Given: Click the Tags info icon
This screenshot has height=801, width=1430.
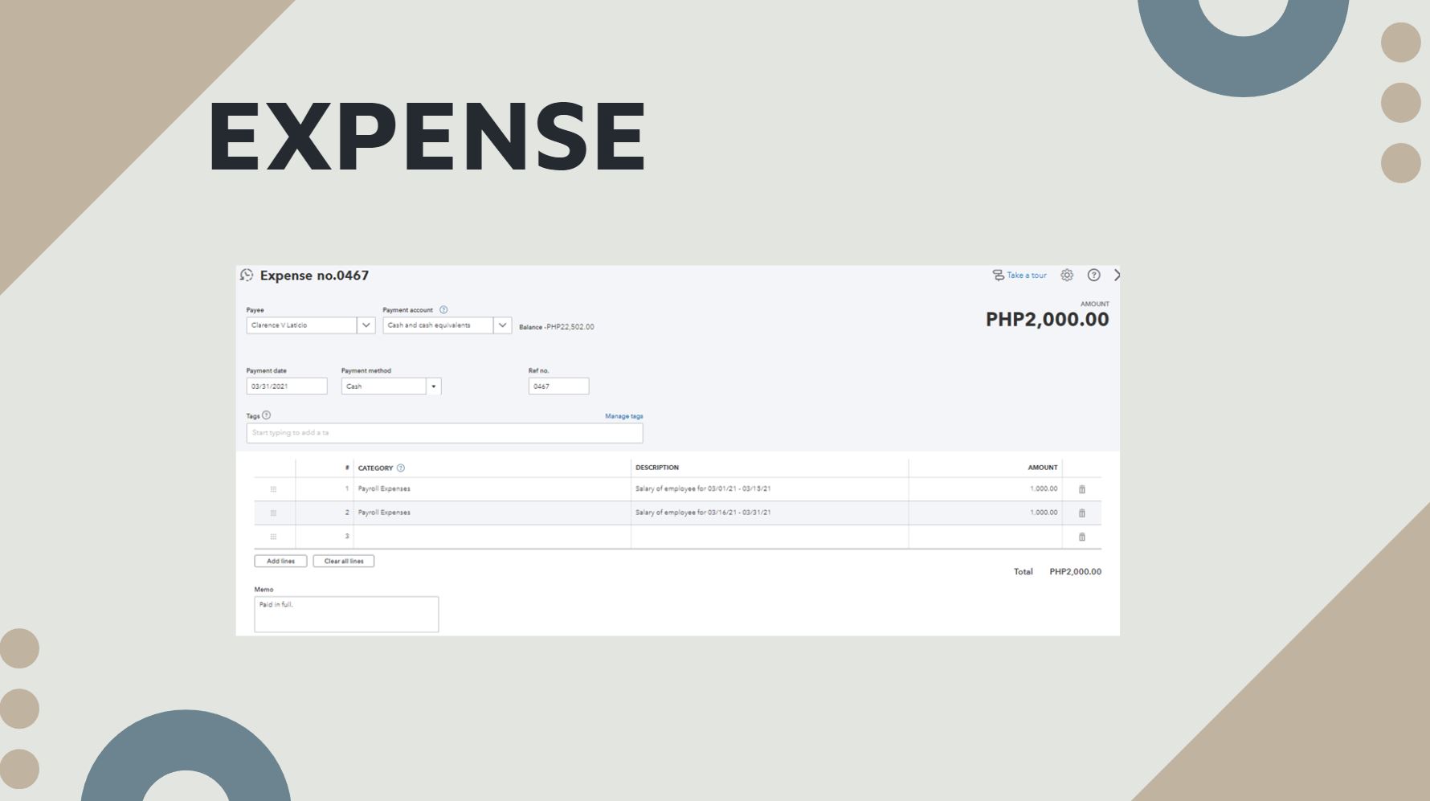Looking at the screenshot, I should pos(267,415).
